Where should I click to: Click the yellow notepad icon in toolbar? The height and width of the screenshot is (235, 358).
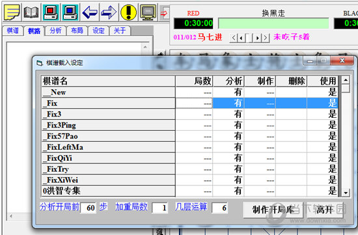12,12
